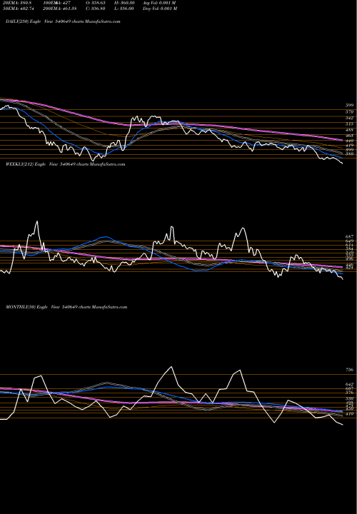Click the MONTHLY(50) chart title
This screenshot has height=514, width=357.
pos(66,307)
